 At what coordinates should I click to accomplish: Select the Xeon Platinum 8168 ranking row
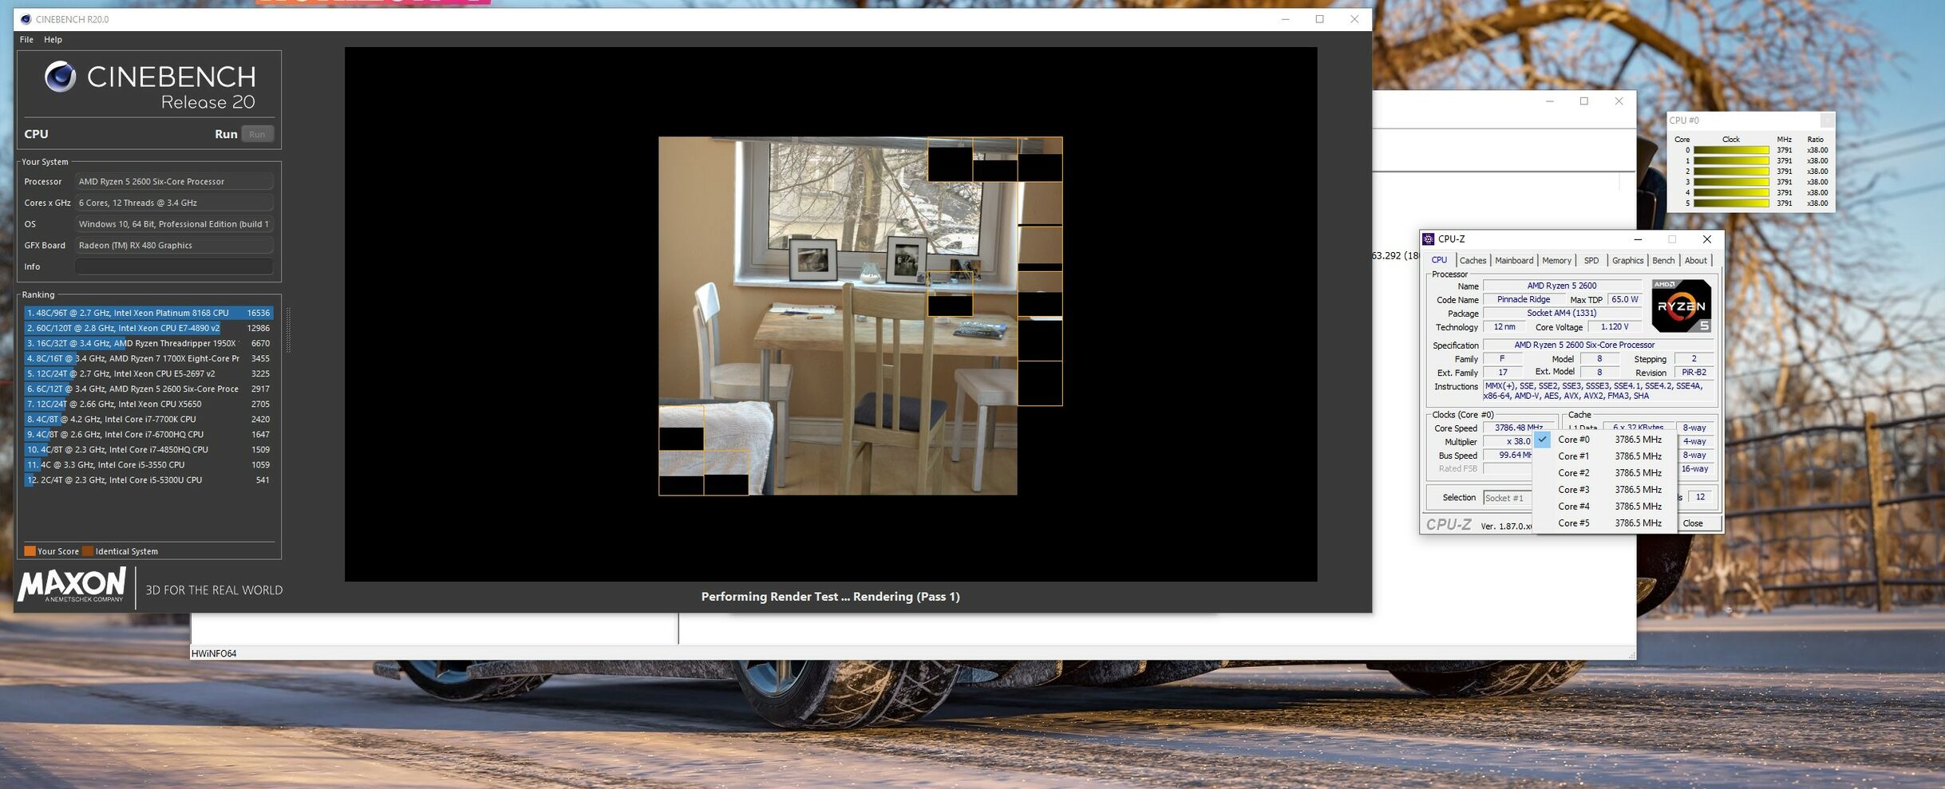pos(148,313)
